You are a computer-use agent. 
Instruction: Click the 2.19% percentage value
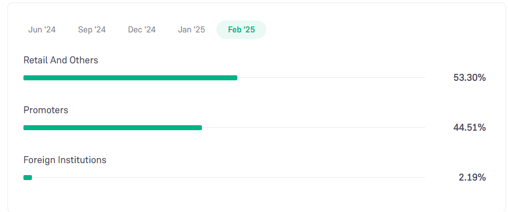point(472,178)
